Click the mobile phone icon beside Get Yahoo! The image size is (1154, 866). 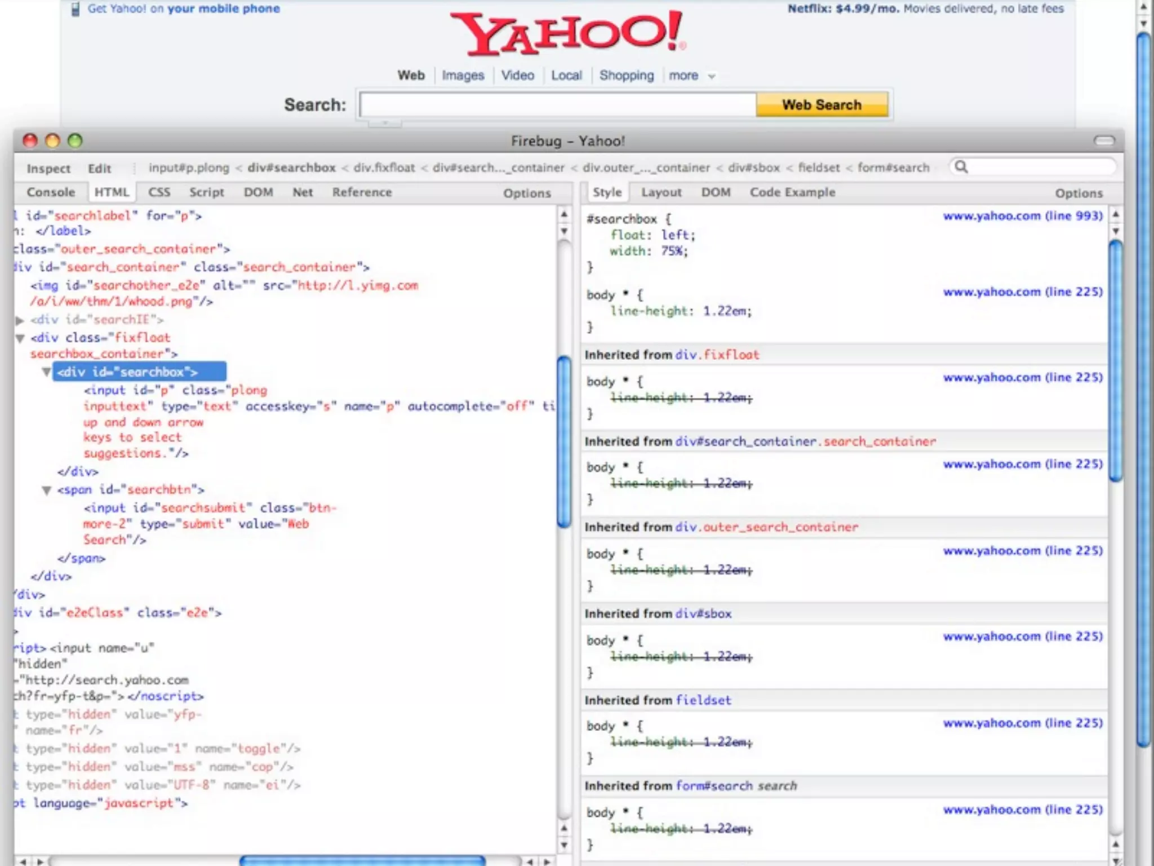click(x=75, y=9)
